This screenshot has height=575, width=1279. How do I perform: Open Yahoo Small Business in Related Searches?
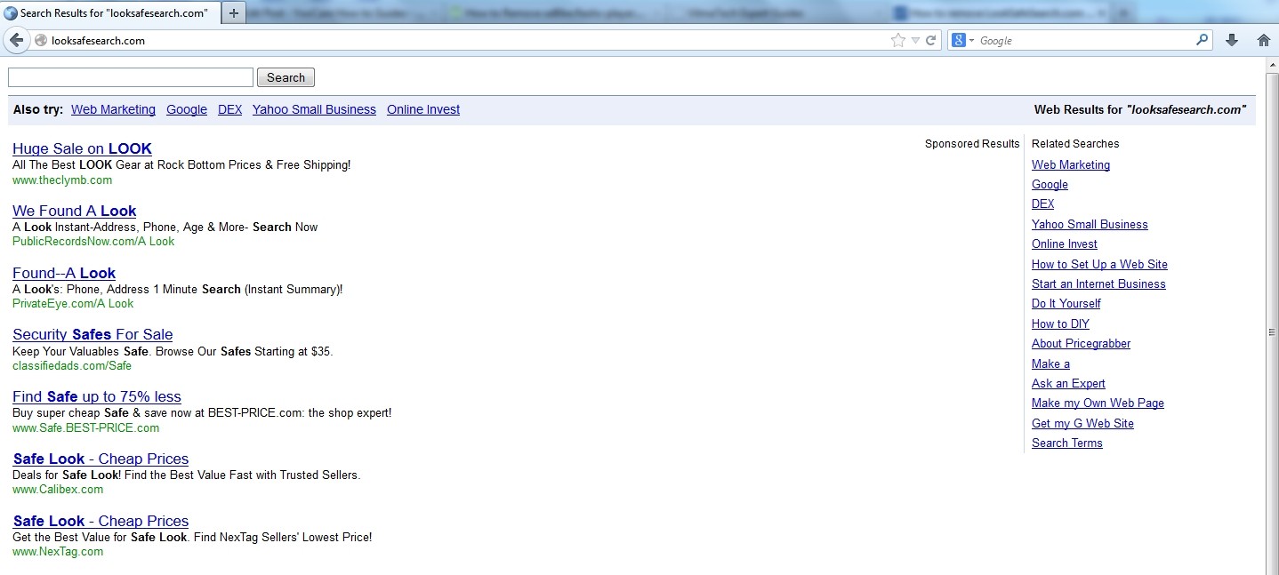point(1090,224)
